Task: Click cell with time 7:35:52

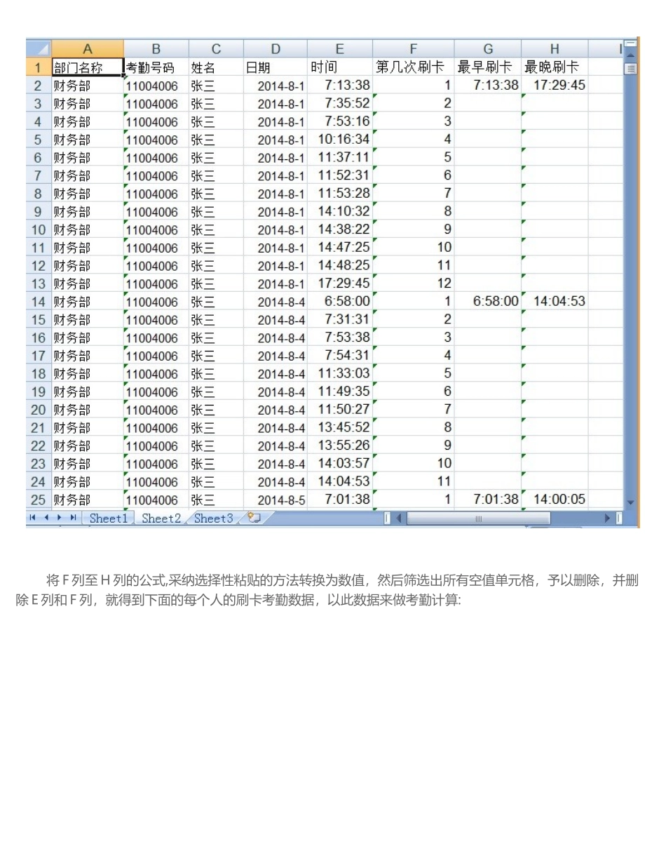Action: coord(340,103)
